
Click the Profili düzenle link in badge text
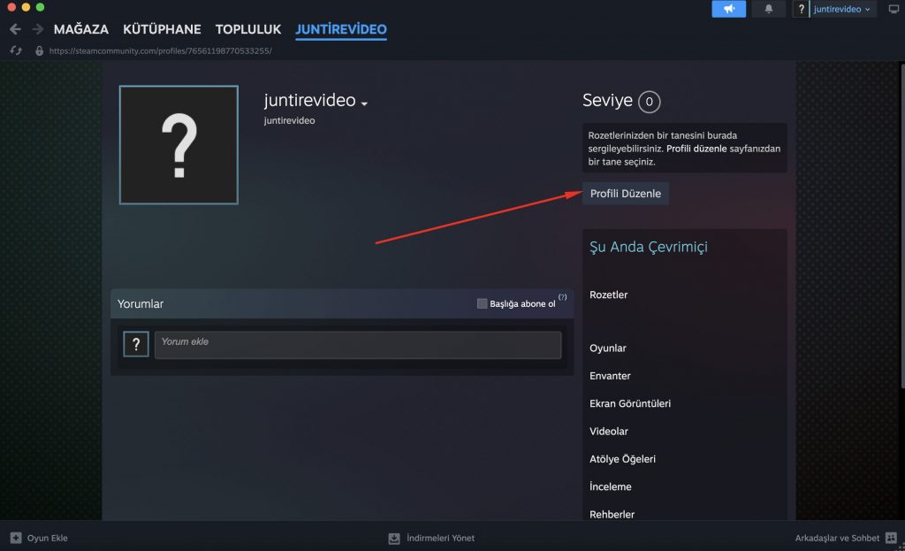point(696,149)
